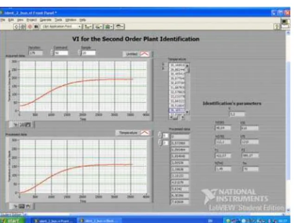The height and width of the screenshot is (223, 294).
Task: Select the zoom tool in the upper graph palette
Action: [x=22, y=124]
